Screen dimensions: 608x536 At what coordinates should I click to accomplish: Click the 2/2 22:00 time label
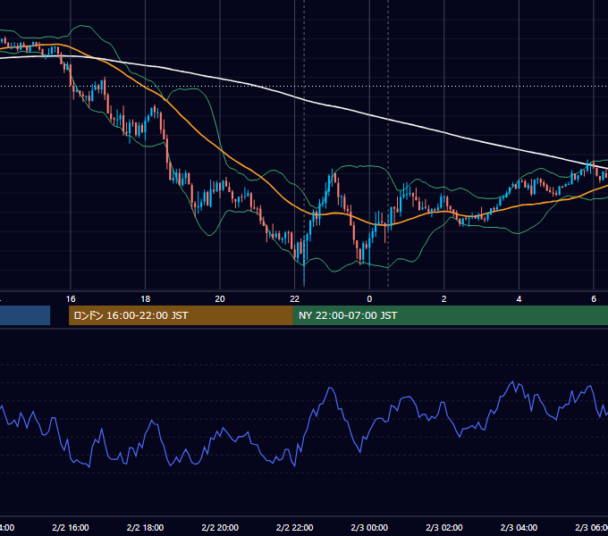point(295,527)
